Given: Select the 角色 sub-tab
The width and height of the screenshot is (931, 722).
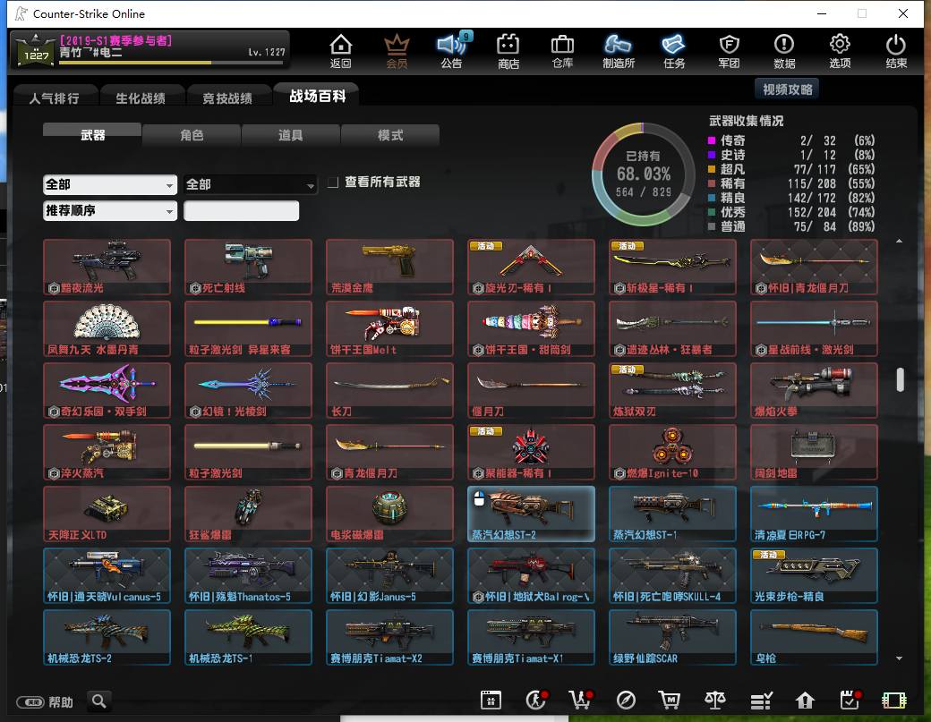Looking at the screenshot, I should (x=192, y=135).
